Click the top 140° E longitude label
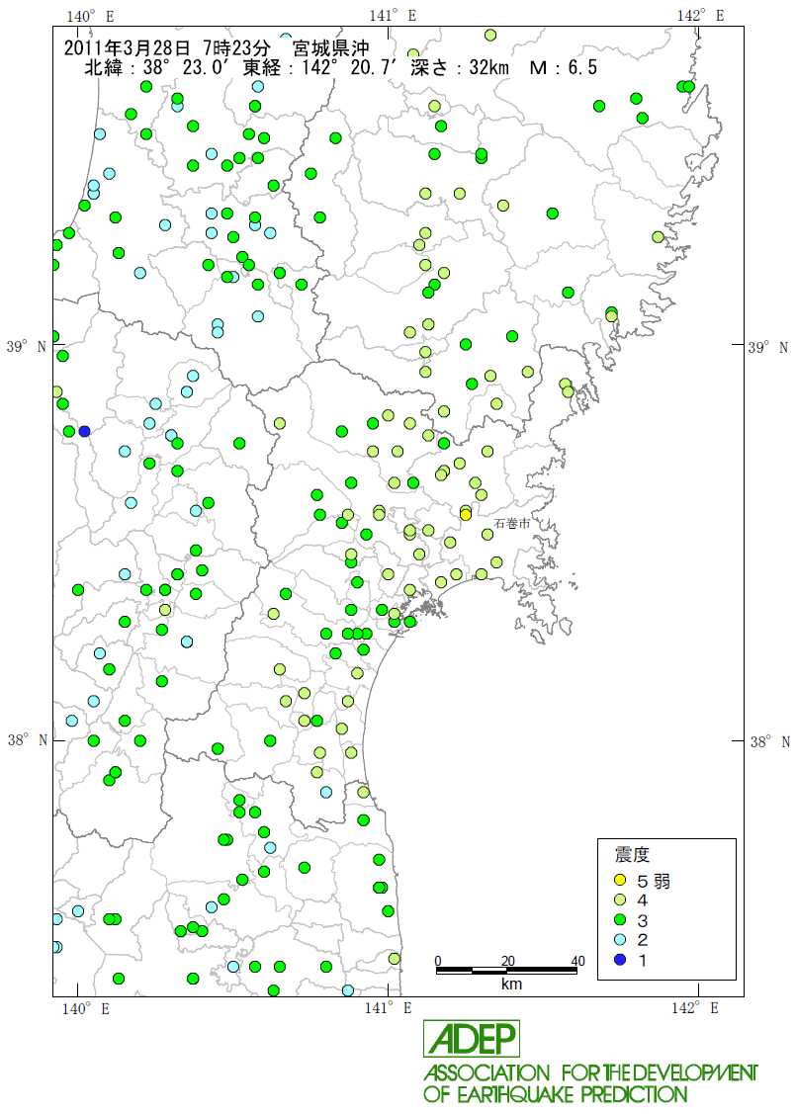796x1114 pixels. pyautogui.click(x=90, y=16)
